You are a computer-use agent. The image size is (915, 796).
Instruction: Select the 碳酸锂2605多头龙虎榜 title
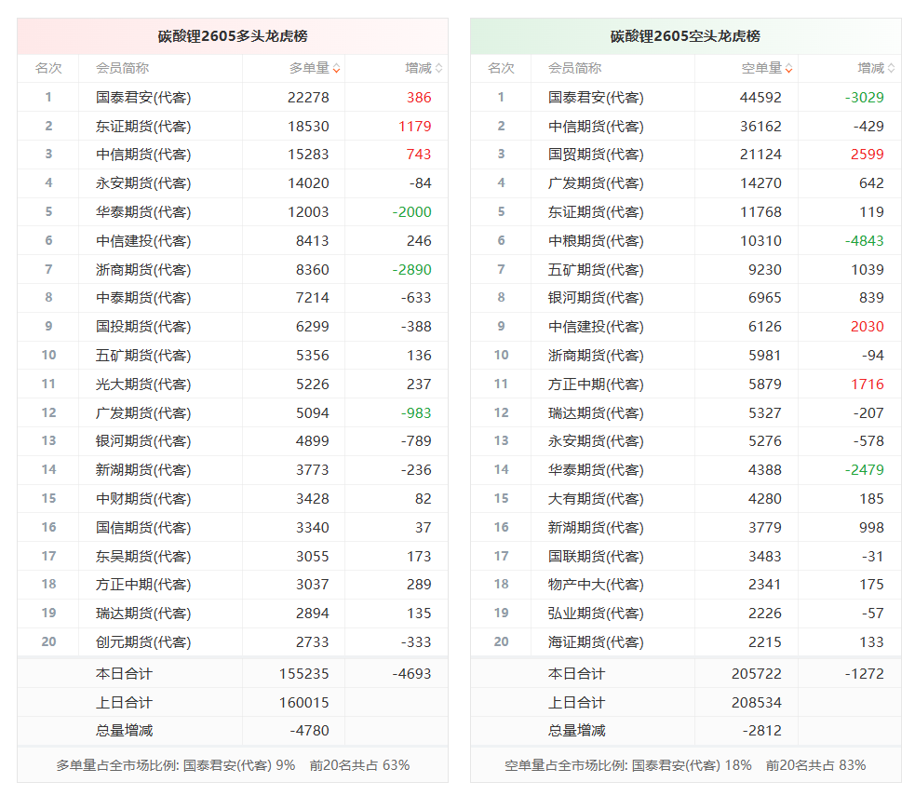pos(233,36)
